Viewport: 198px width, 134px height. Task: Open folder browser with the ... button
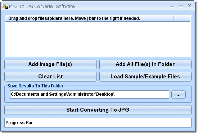point(179,95)
